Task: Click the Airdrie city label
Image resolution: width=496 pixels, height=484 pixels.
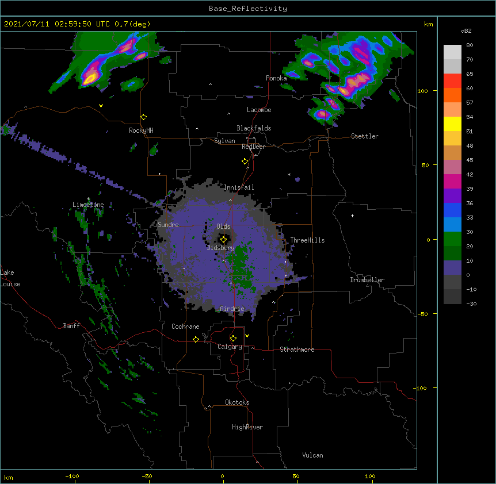Action: click(232, 309)
